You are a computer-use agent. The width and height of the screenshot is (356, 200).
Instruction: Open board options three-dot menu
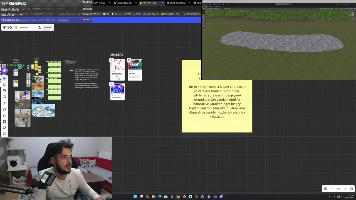click(x=33, y=27)
